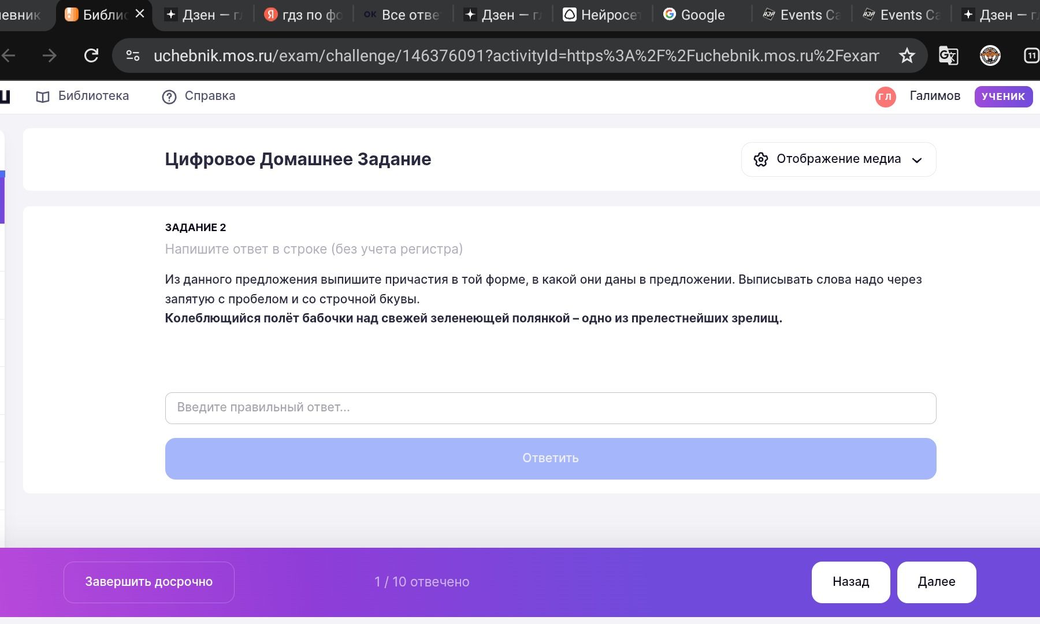The image size is (1040, 624).
Task: Switch to the Нейросеть tab
Action: pyautogui.click(x=603, y=15)
